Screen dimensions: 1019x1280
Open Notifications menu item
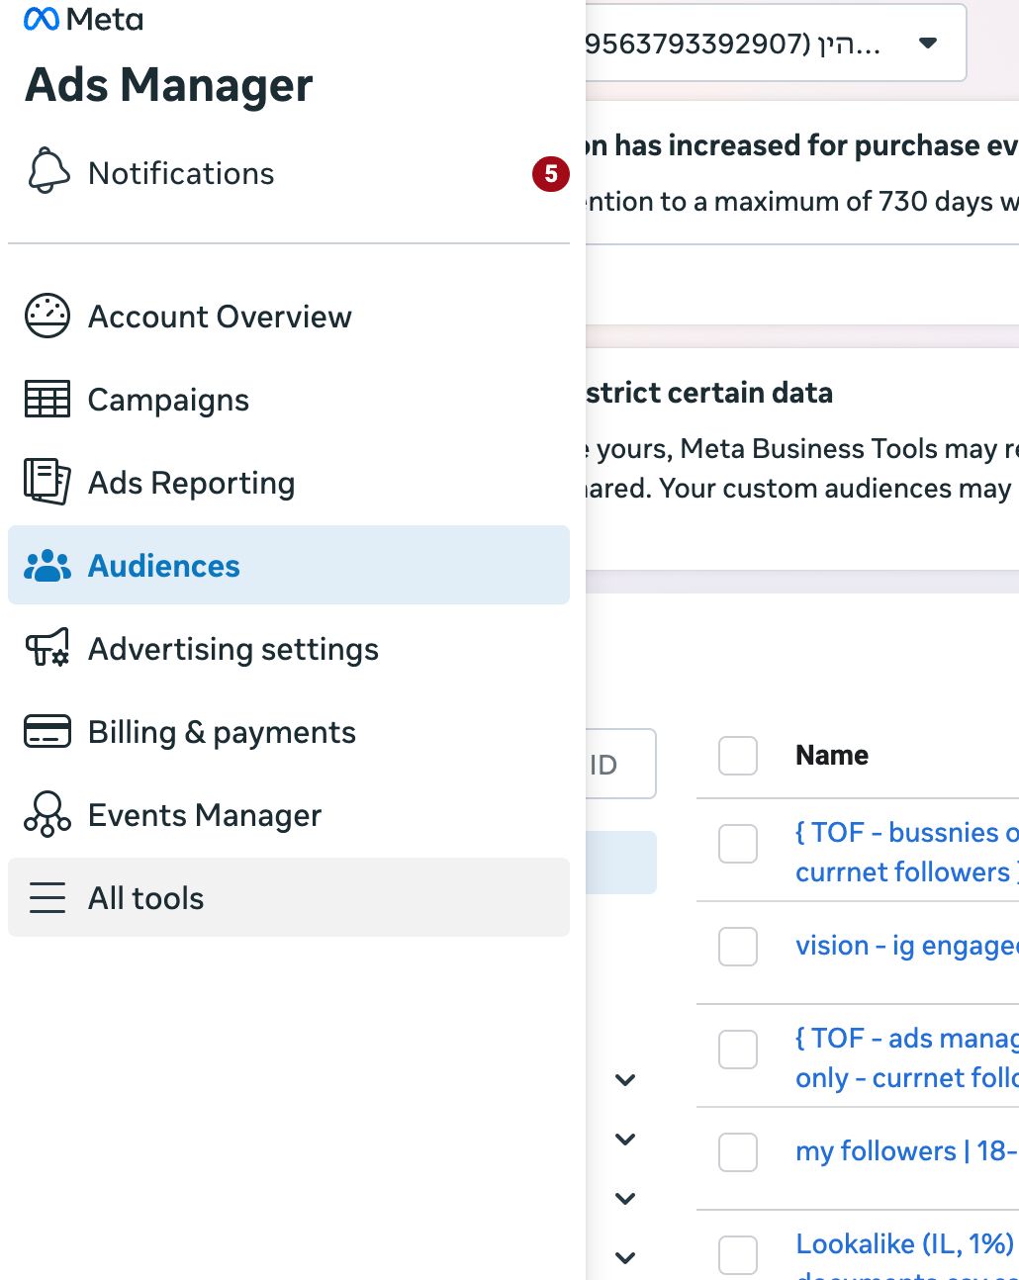289,174
